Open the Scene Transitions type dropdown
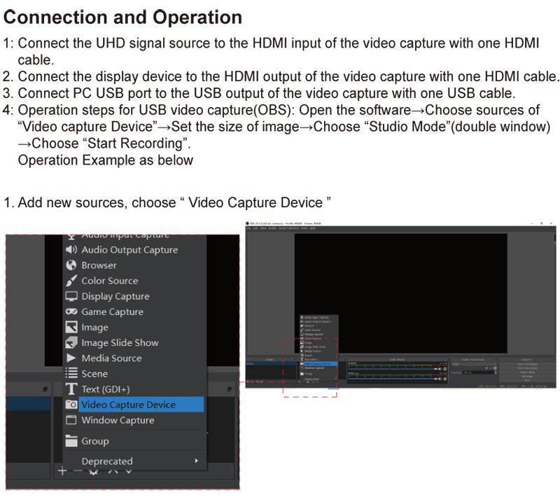The image size is (560, 500). (x=474, y=364)
